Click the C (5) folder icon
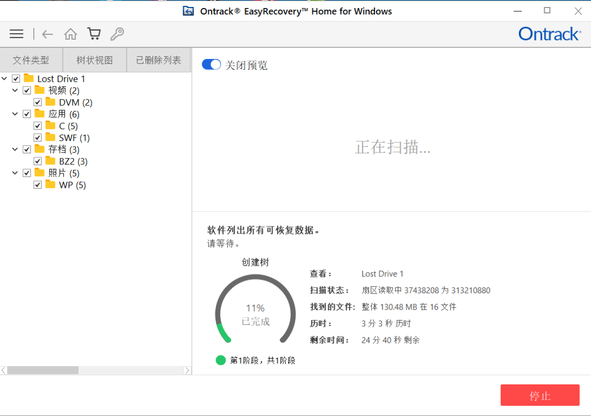 [50, 126]
